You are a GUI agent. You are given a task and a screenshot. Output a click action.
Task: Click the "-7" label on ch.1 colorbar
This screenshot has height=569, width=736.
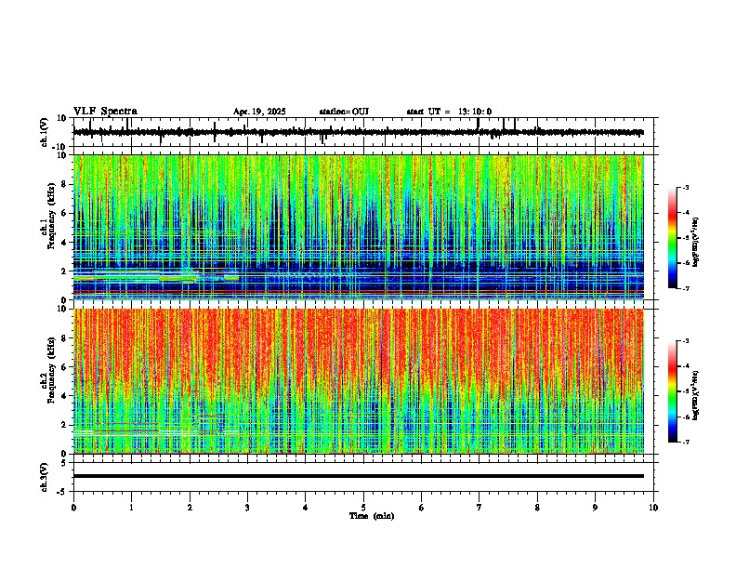coord(686,288)
